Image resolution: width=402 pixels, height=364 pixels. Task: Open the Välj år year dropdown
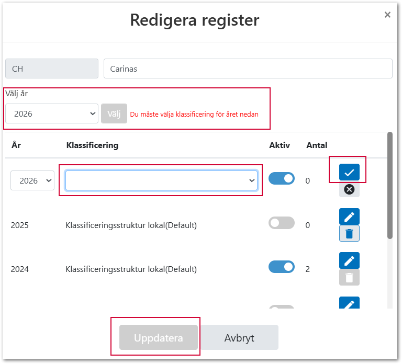point(52,113)
